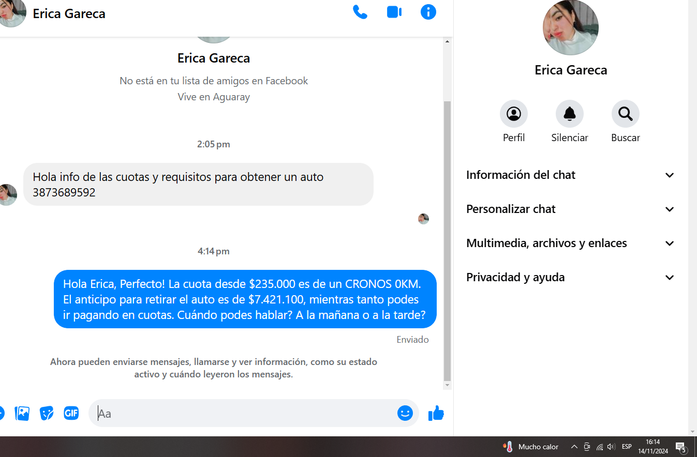
Task: Open Erica Gareca's profile picture in side panel
Action: (571, 27)
